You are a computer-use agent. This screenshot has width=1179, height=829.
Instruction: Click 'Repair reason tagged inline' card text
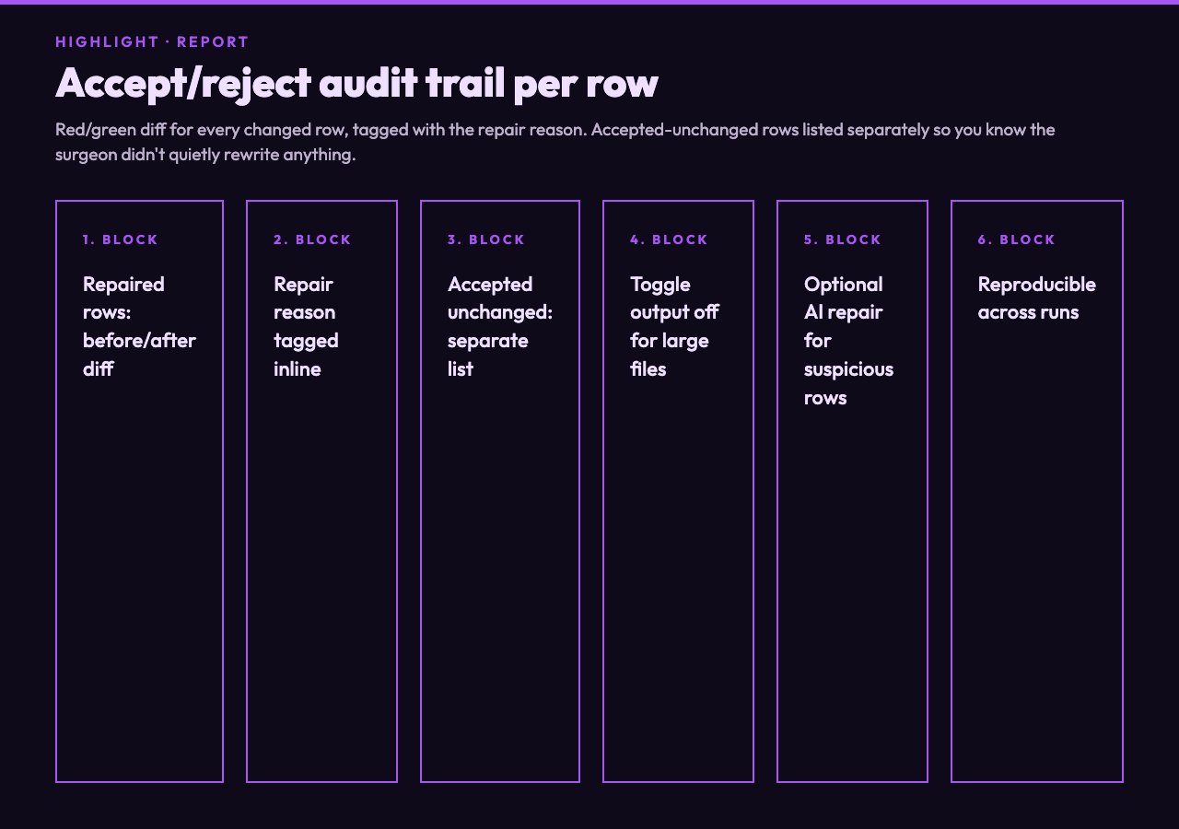(306, 326)
